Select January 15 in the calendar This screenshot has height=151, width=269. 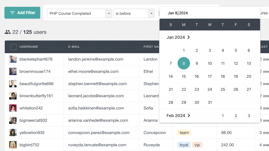184,77
